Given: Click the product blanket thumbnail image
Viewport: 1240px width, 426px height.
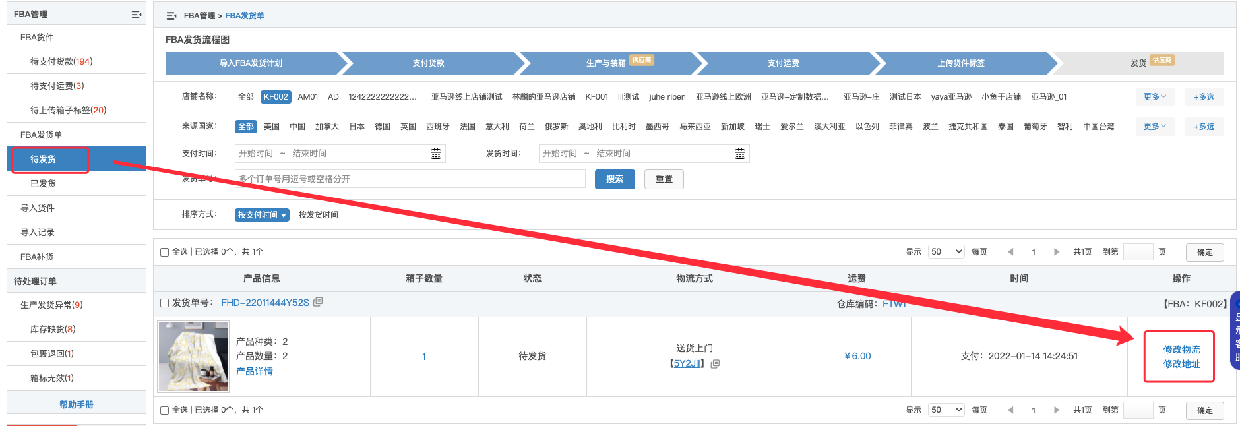Looking at the screenshot, I should tap(193, 356).
